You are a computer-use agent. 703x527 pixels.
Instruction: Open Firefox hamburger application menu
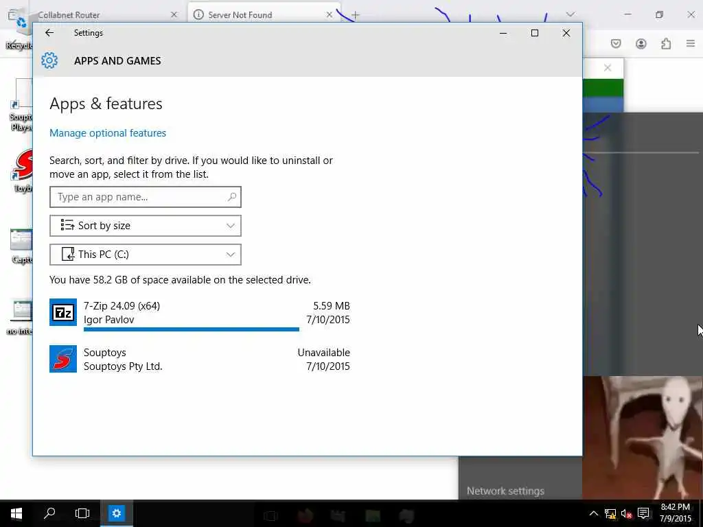click(691, 43)
